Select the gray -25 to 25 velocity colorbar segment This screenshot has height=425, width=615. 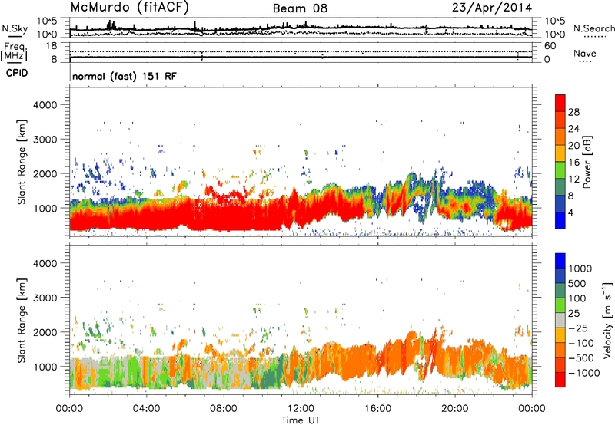pos(560,320)
